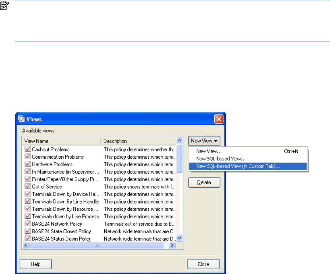Open the New View dropdown button
This screenshot has width=330, height=274.
(x=204, y=141)
